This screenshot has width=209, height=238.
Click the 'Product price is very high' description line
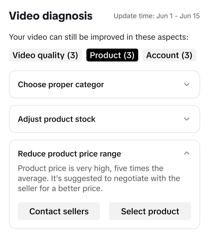click(91, 168)
